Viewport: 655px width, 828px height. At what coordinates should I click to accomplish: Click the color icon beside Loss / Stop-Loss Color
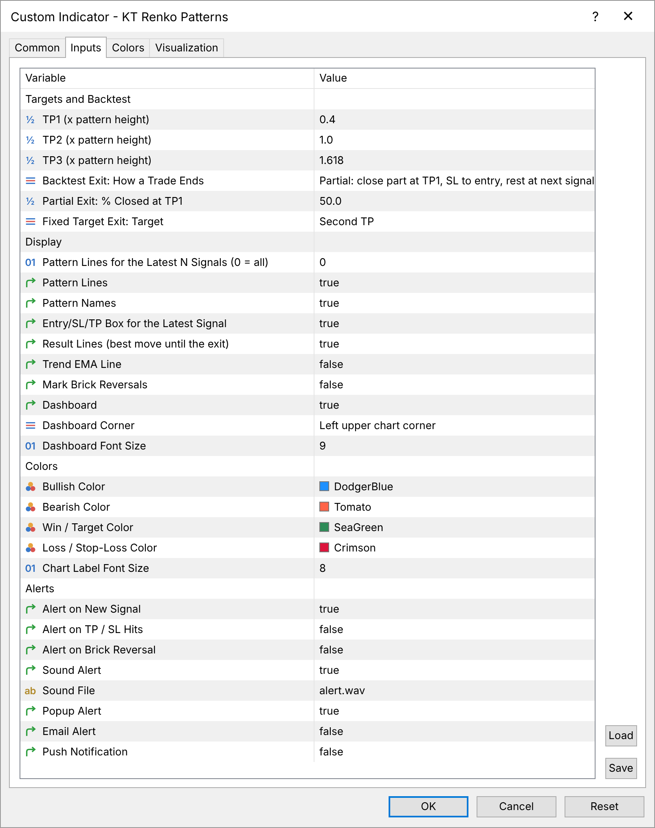(x=31, y=548)
